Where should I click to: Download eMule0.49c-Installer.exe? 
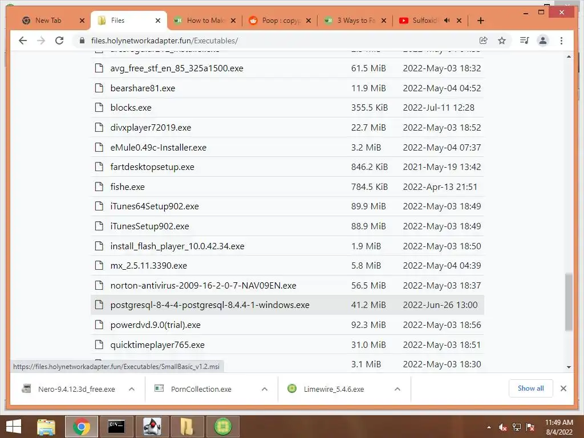tap(159, 148)
